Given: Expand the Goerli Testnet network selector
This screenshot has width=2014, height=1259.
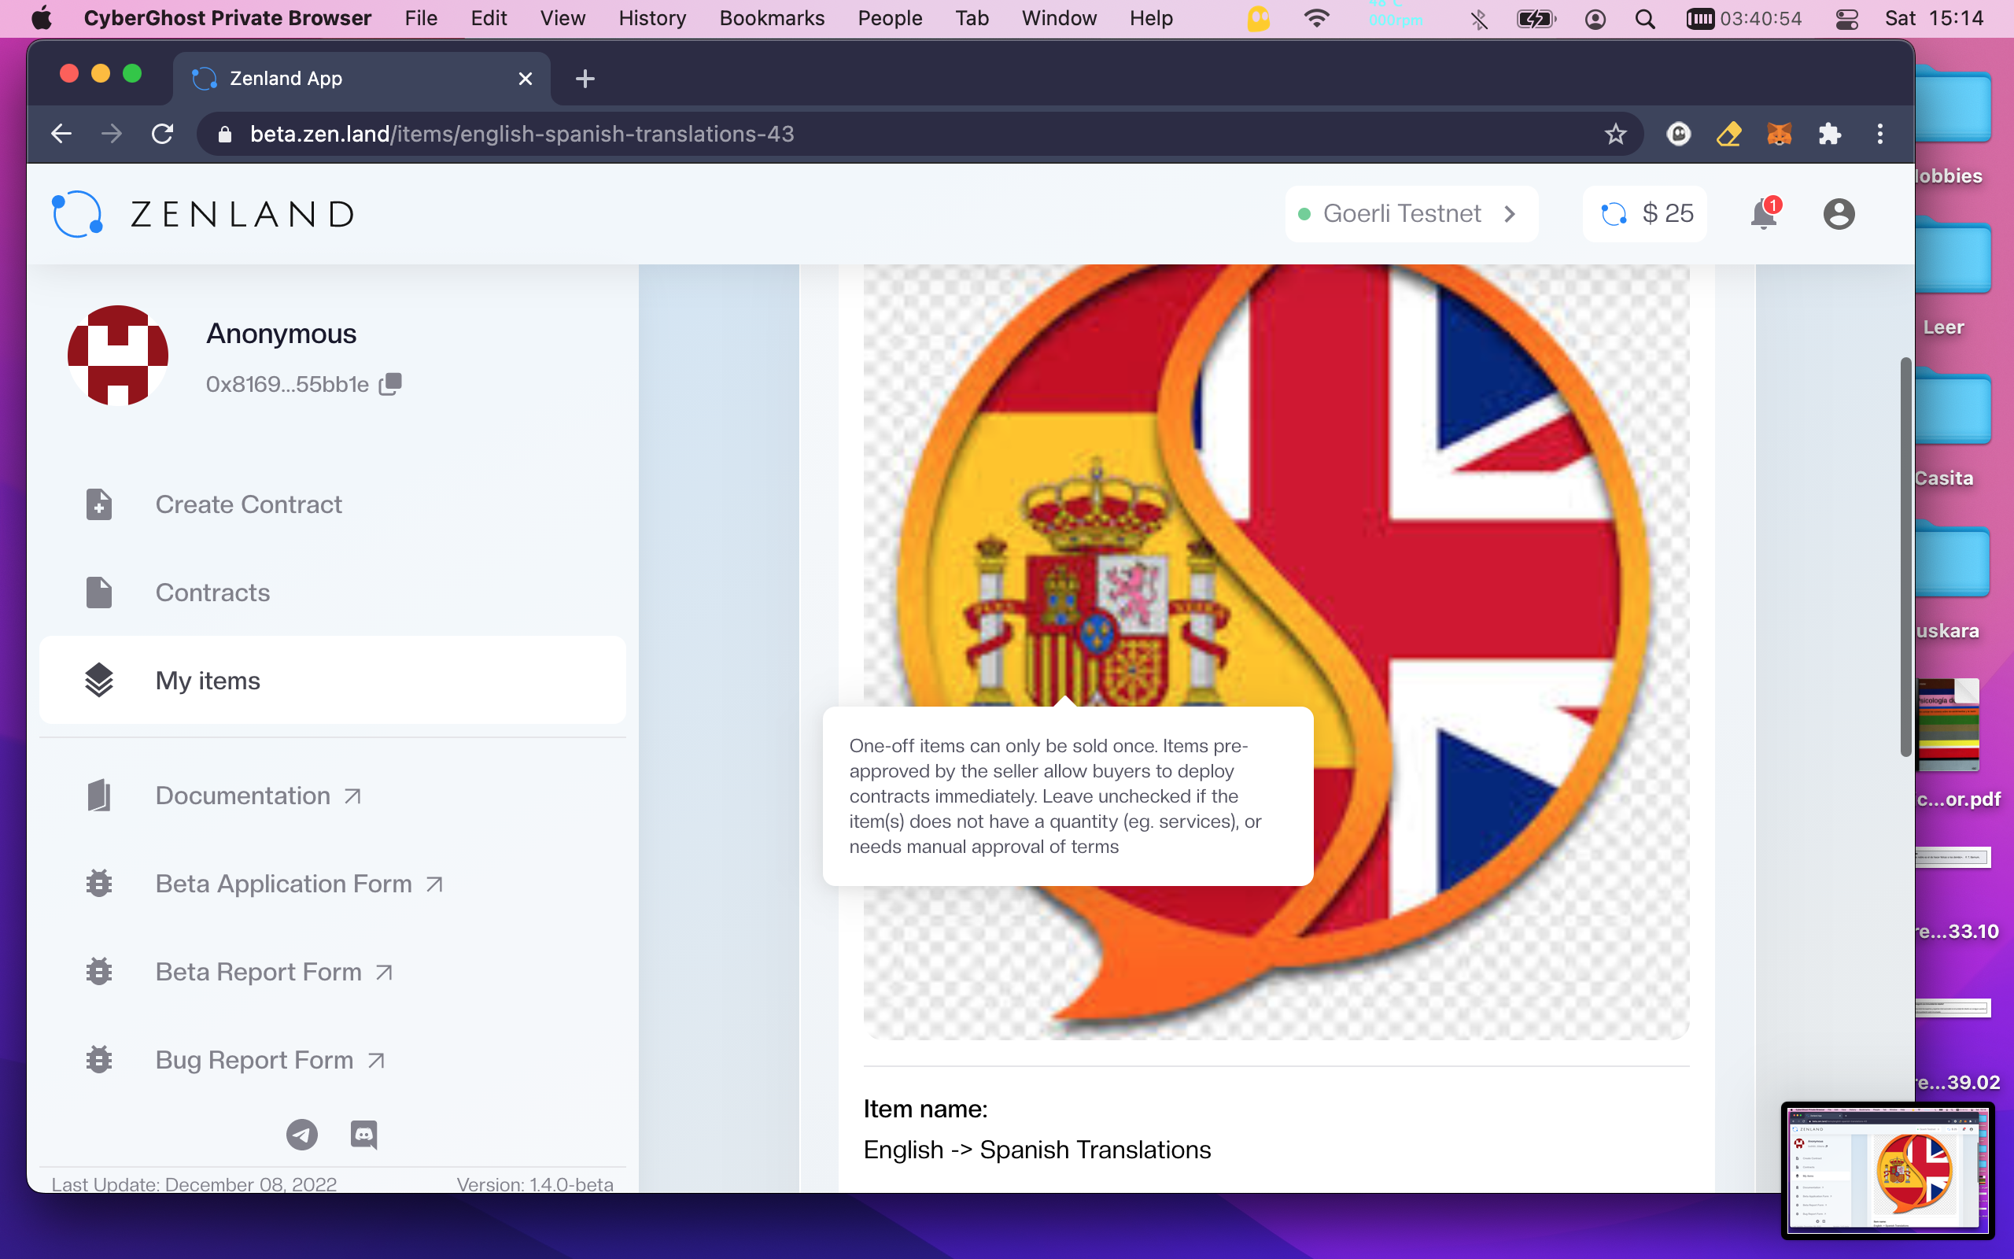Looking at the screenshot, I should click(x=1411, y=214).
